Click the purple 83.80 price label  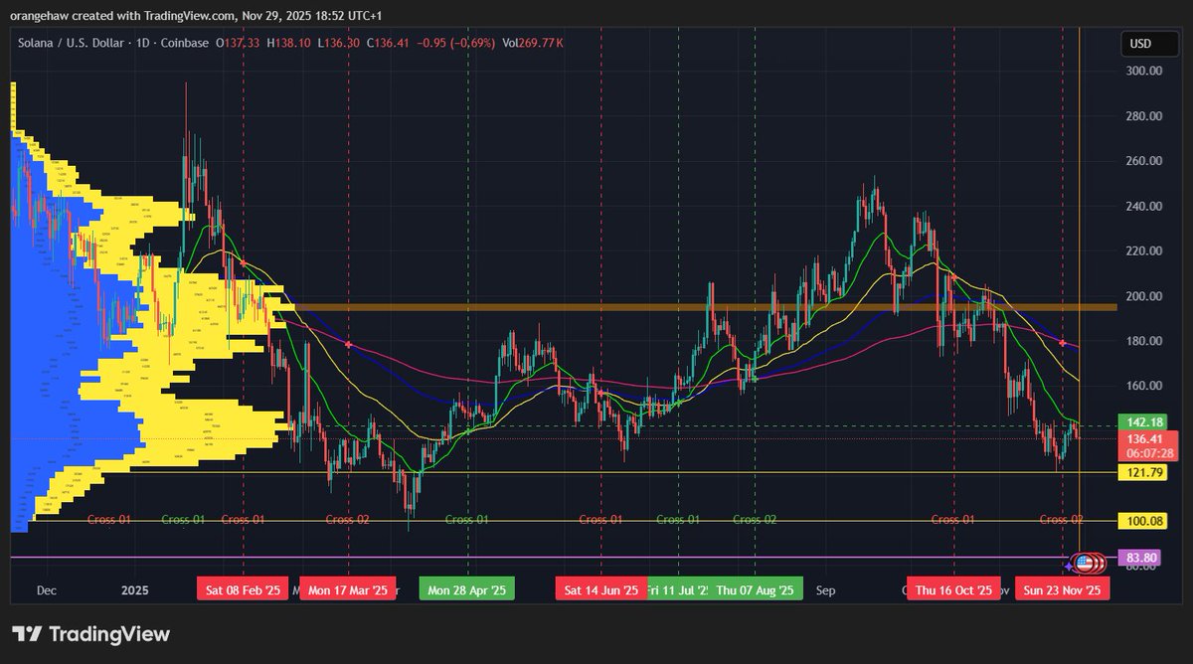click(x=1137, y=559)
